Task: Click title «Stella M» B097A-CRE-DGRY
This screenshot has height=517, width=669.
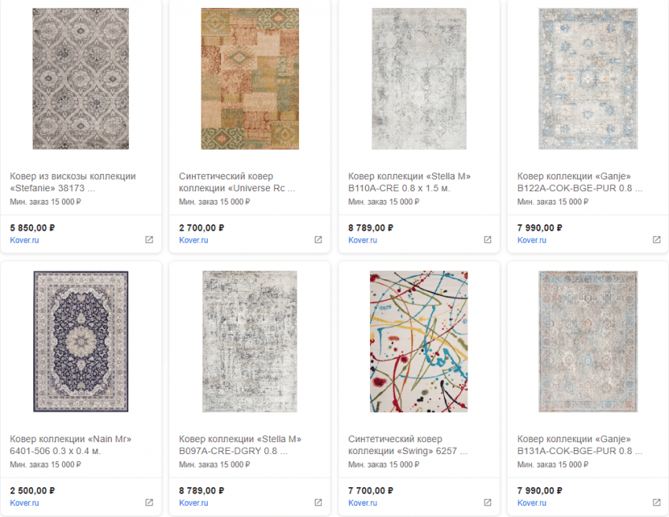Action: tap(240, 445)
